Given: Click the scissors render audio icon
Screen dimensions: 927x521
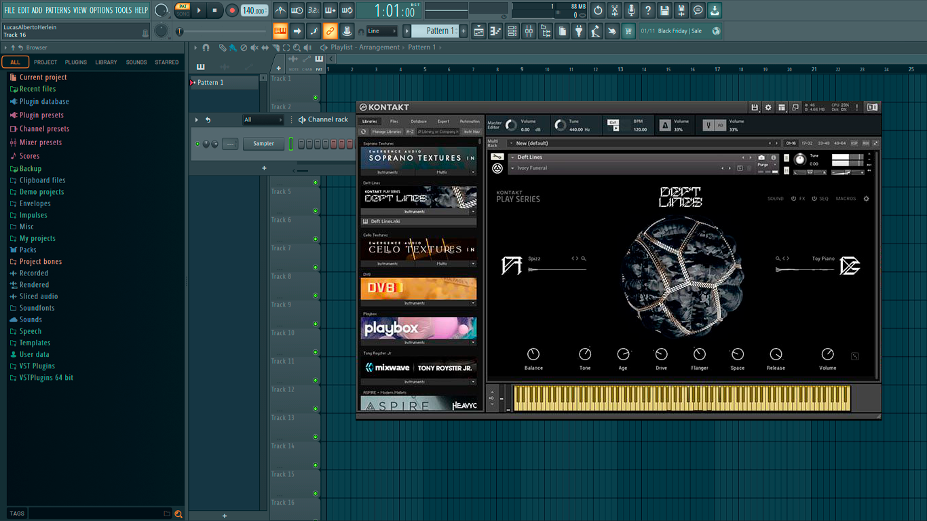Looking at the screenshot, I should (x=615, y=11).
